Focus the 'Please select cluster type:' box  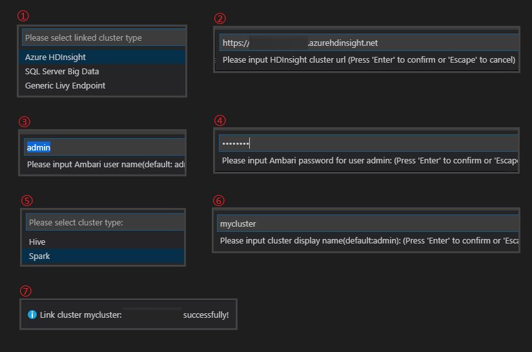pyautogui.click(x=105, y=222)
